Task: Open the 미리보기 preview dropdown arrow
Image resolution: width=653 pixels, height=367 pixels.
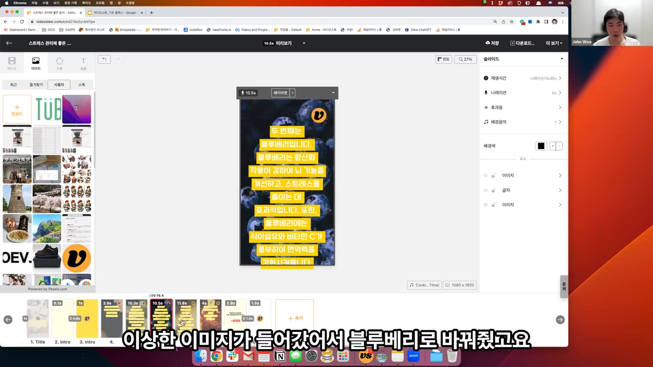Action: click(304, 43)
